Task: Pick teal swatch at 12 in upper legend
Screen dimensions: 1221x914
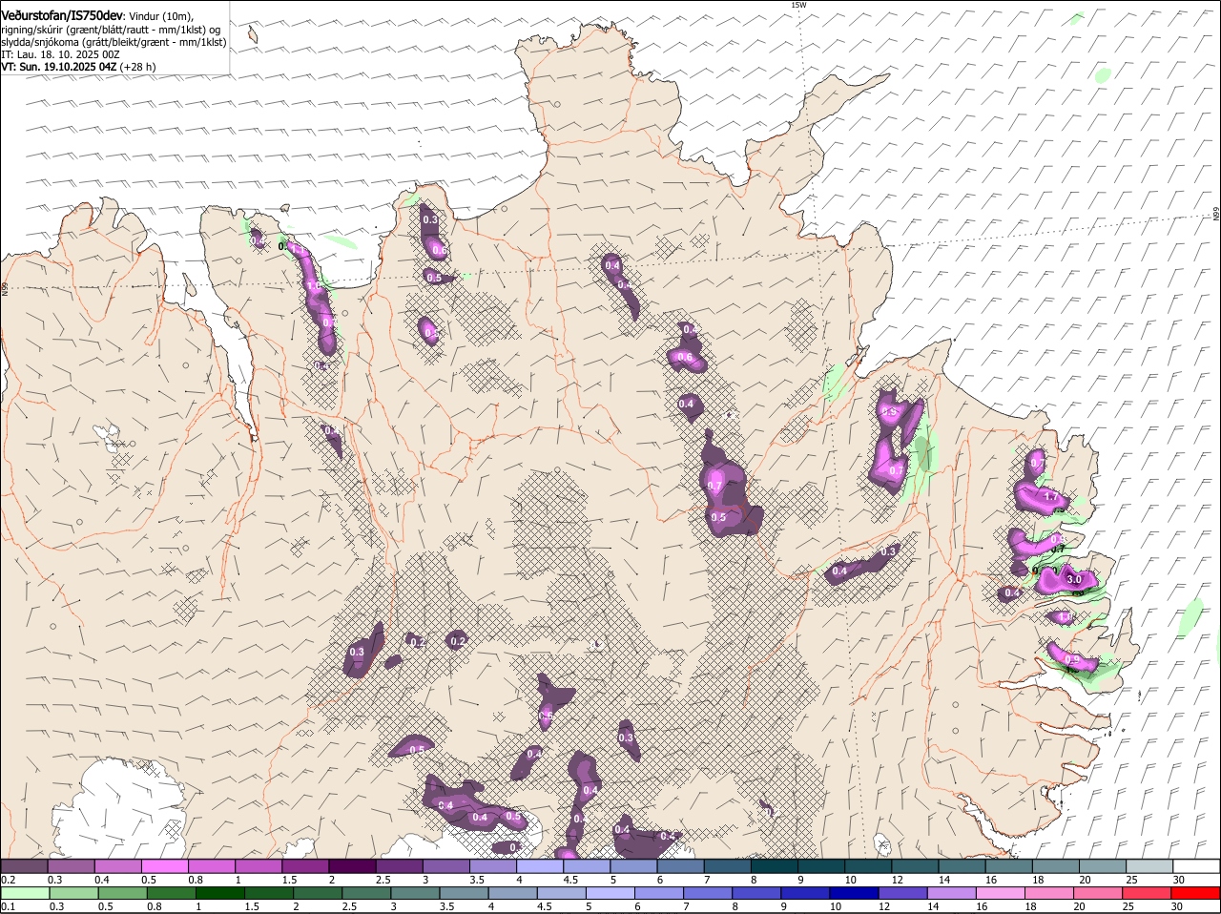Action: (x=915, y=866)
